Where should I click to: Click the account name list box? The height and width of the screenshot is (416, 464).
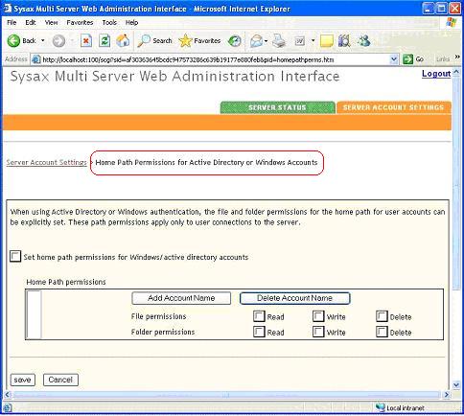click(x=34, y=314)
